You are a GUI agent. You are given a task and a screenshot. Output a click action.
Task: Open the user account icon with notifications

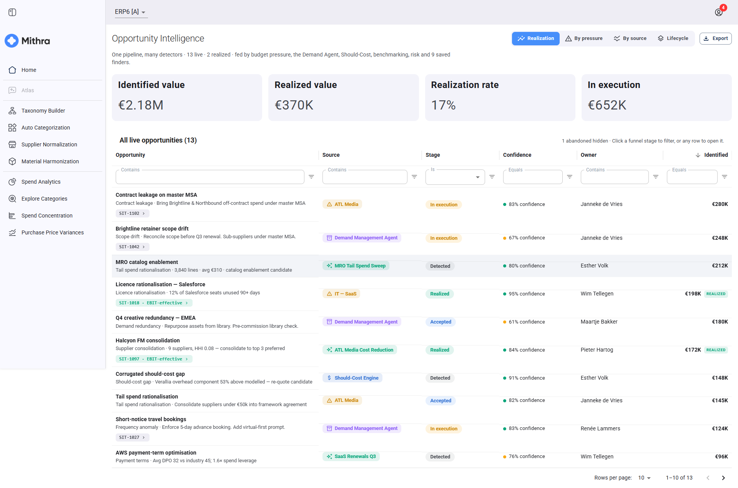[719, 12]
